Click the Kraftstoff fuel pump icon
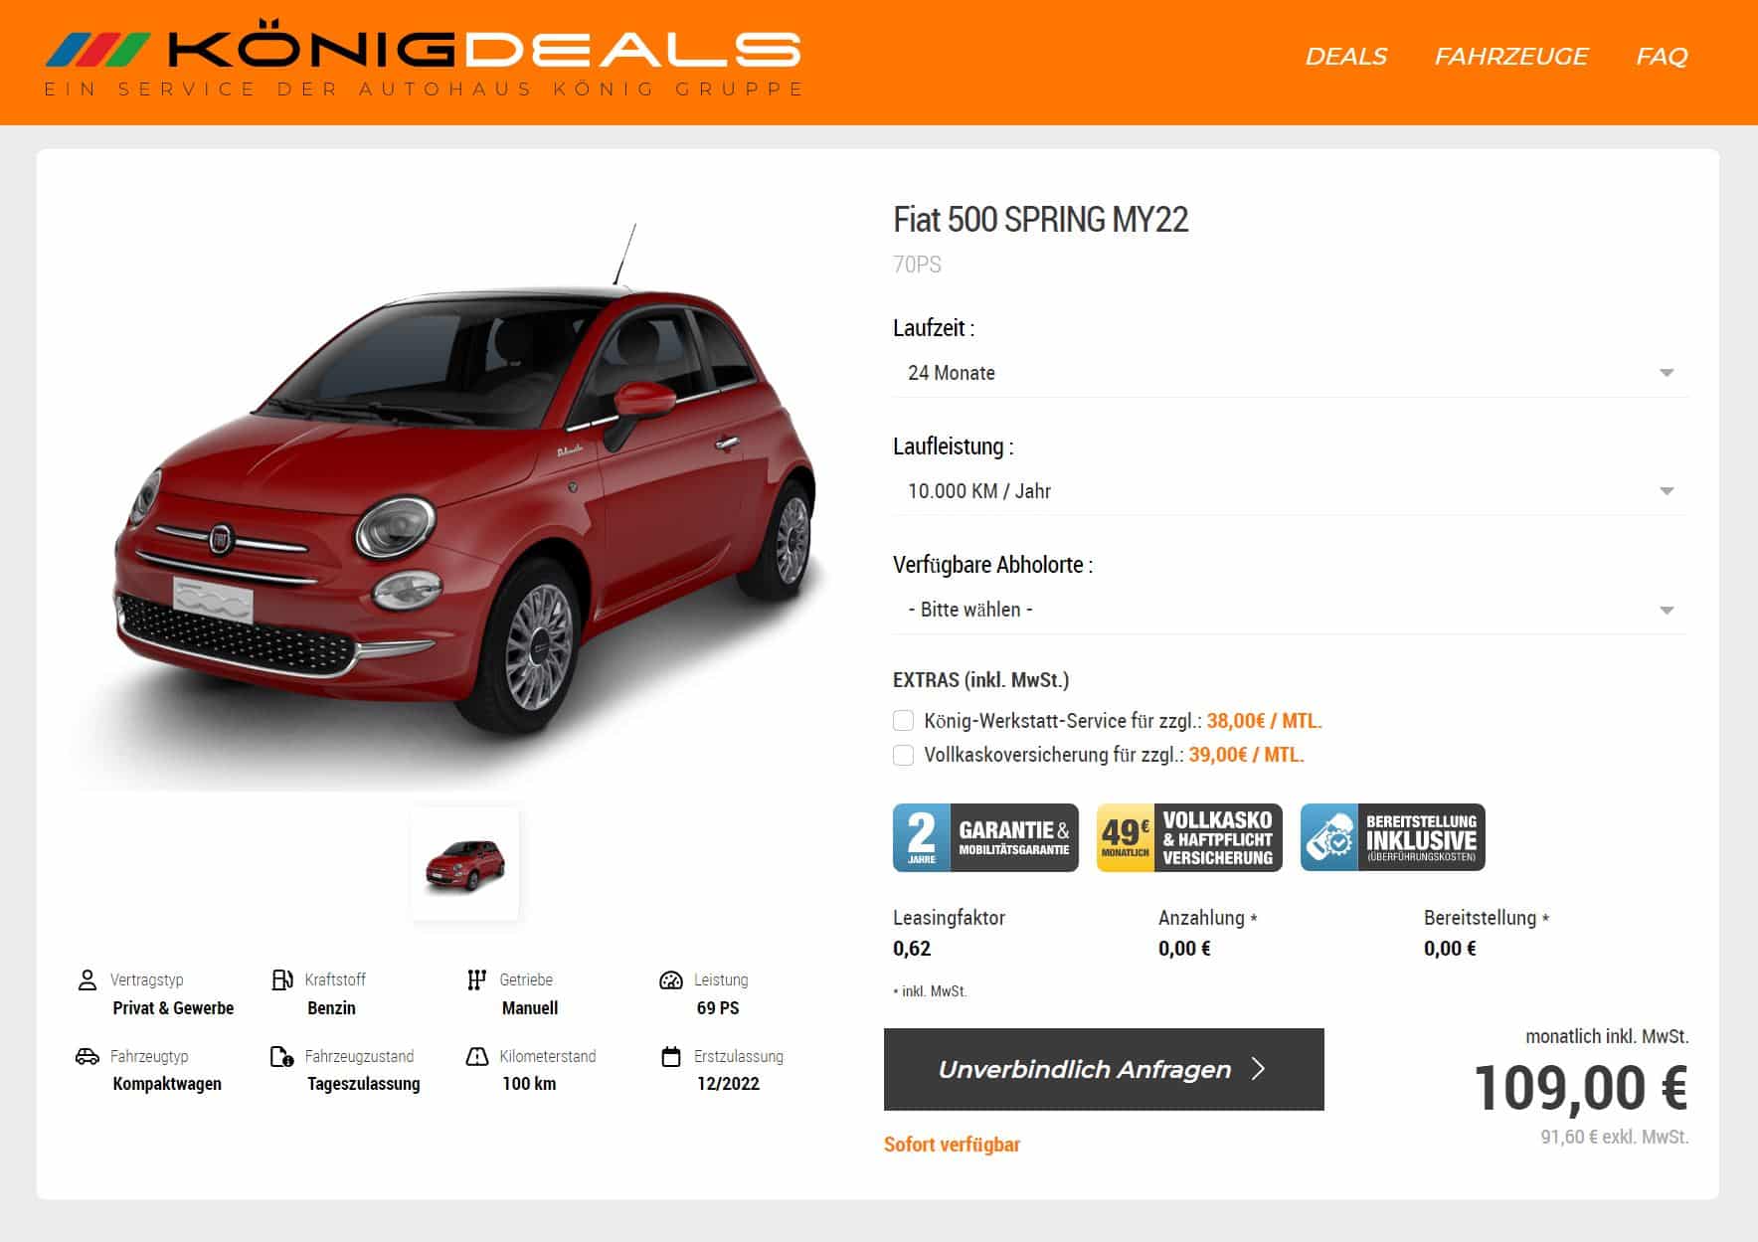Viewport: 1758px width, 1242px height. point(282,980)
